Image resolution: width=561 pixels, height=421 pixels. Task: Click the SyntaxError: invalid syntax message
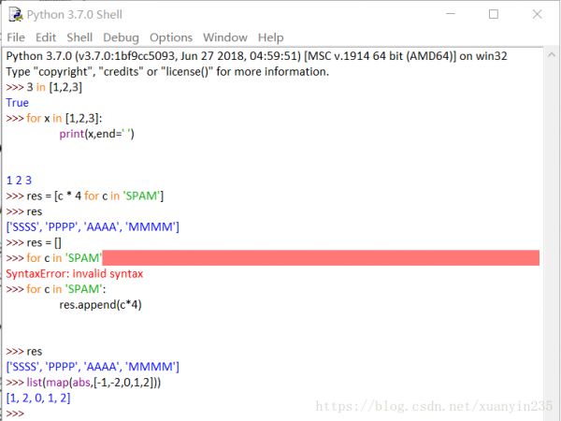click(x=75, y=273)
